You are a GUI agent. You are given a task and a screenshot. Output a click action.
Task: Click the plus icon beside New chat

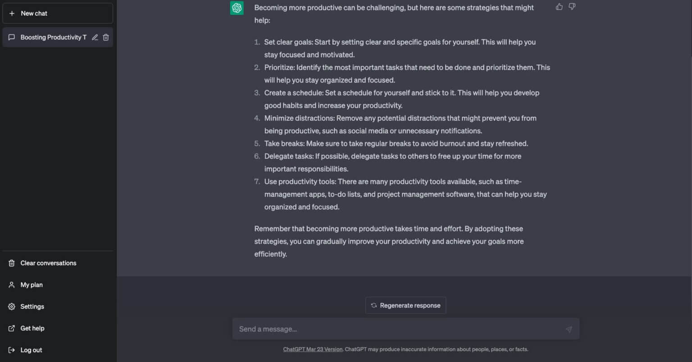pos(12,14)
